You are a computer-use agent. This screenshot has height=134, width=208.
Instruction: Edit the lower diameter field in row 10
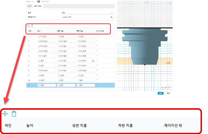(x=86, y=80)
